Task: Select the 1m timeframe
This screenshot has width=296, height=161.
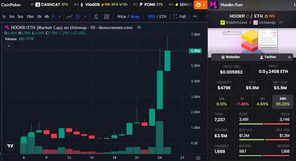Action: coord(12,17)
